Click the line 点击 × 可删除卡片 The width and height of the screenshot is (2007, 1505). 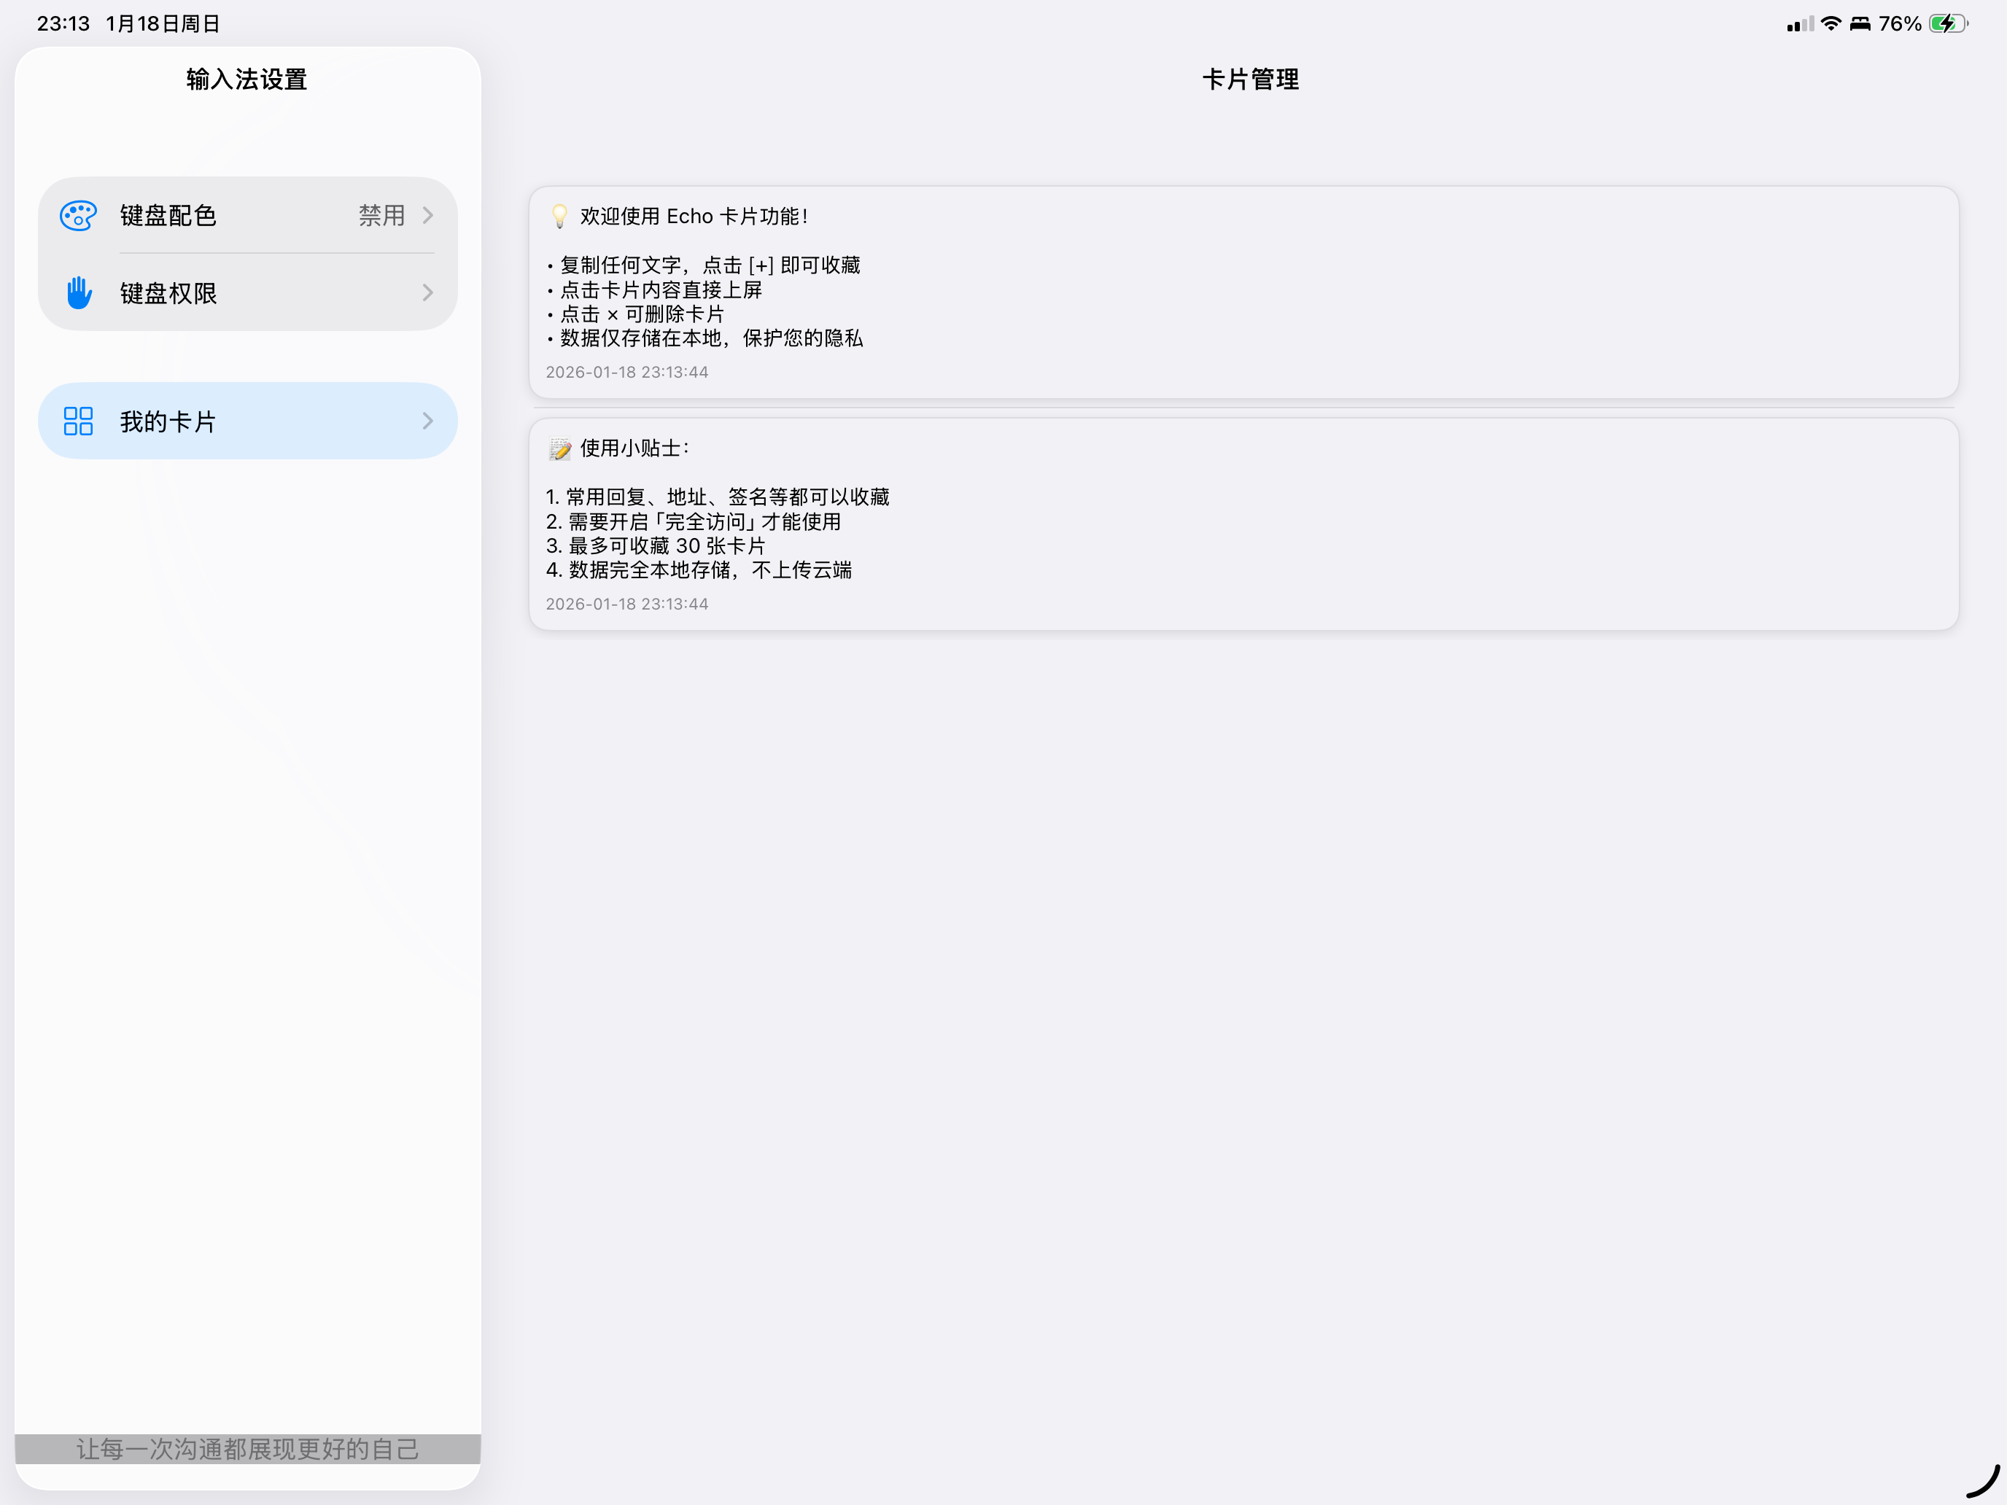pos(635,314)
